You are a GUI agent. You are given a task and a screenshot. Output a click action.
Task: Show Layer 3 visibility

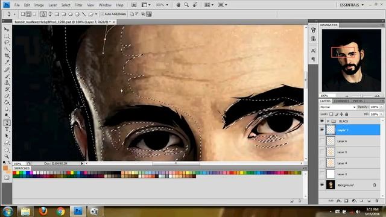[x=321, y=152]
